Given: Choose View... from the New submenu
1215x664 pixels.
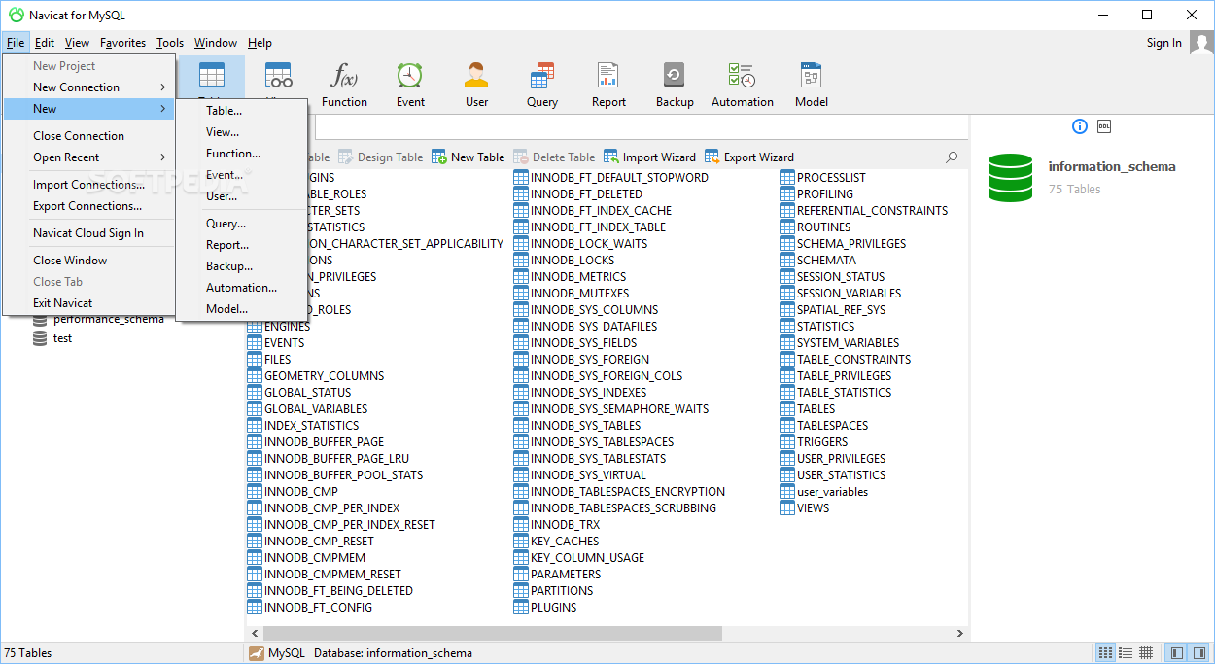Looking at the screenshot, I should point(242,132).
